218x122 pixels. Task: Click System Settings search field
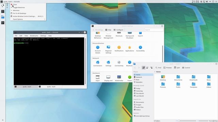154,30
